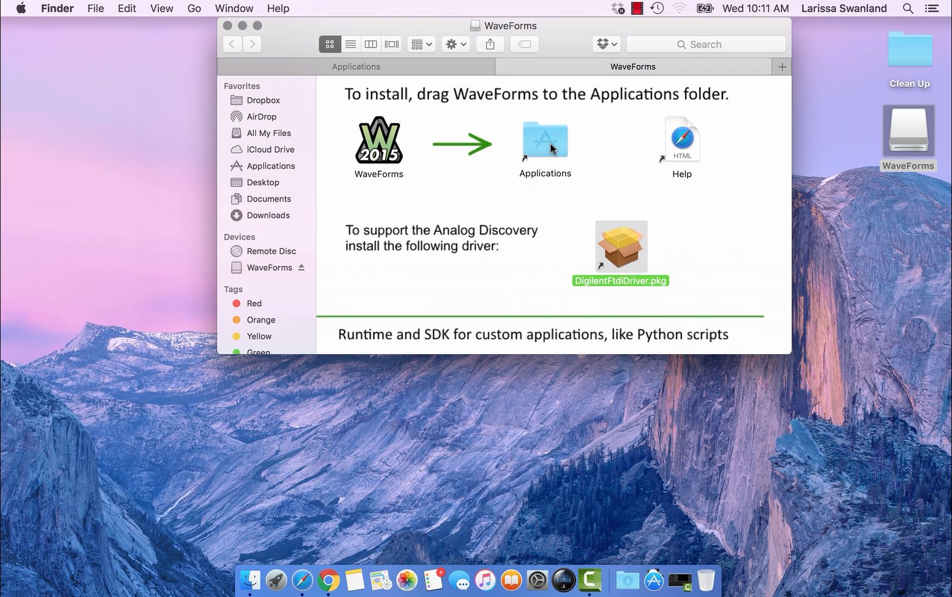Click the Applications folder shortcut icon

(545, 140)
